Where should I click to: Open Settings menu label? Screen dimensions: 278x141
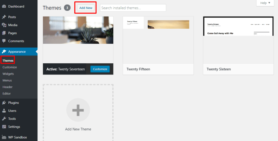pos(14,127)
